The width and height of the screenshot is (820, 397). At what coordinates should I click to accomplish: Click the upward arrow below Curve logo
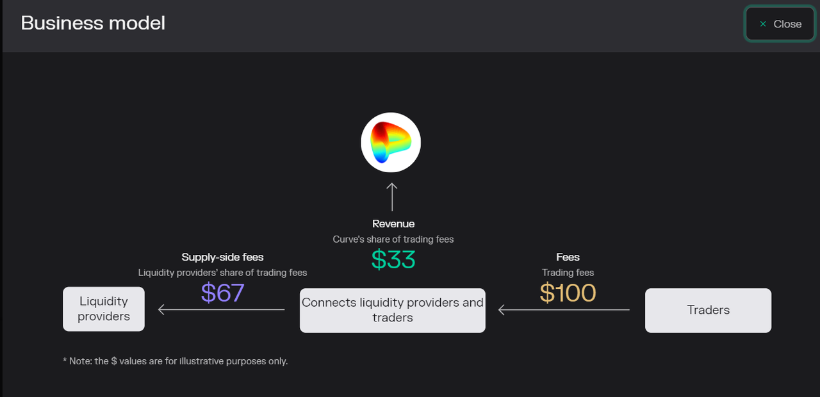[392, 197]
